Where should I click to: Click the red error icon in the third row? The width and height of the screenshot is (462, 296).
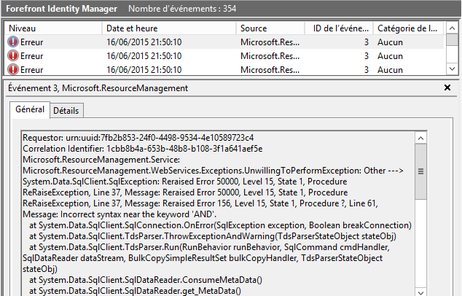coord(12,69)
